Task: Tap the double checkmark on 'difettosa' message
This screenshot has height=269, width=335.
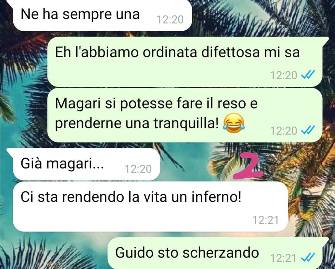Action: point(308,75)
